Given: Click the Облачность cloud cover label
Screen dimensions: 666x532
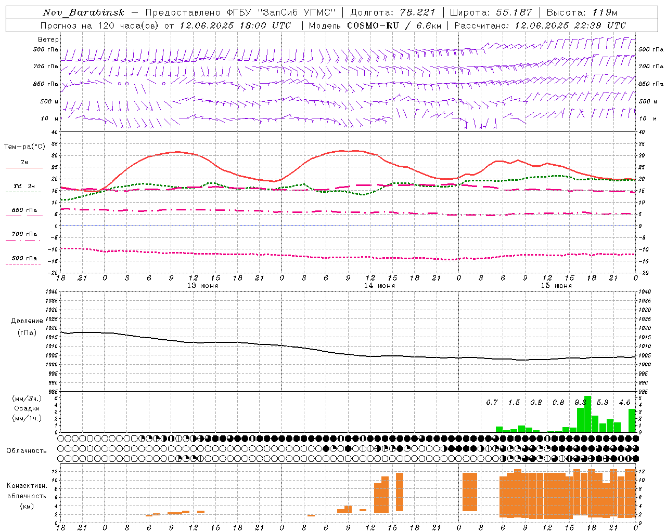Looking at the screenshot, I should [x=26, y=451].
